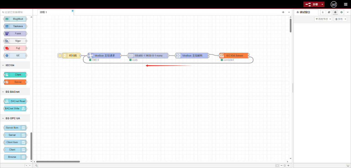The image size is (351, 168).
Task: Open the sidebar information tab icon
Action: pyautogui.click(x=323, y=12)
